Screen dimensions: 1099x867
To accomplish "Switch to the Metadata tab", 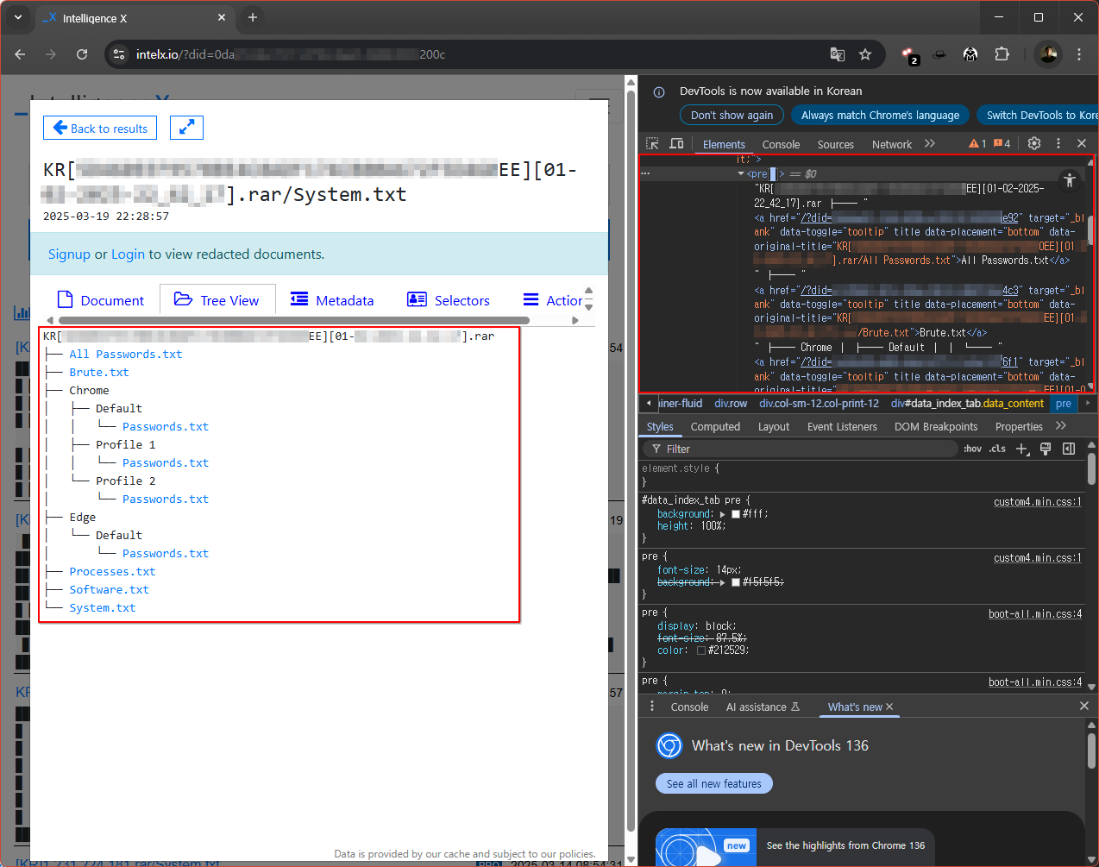I will coord(332,300).
